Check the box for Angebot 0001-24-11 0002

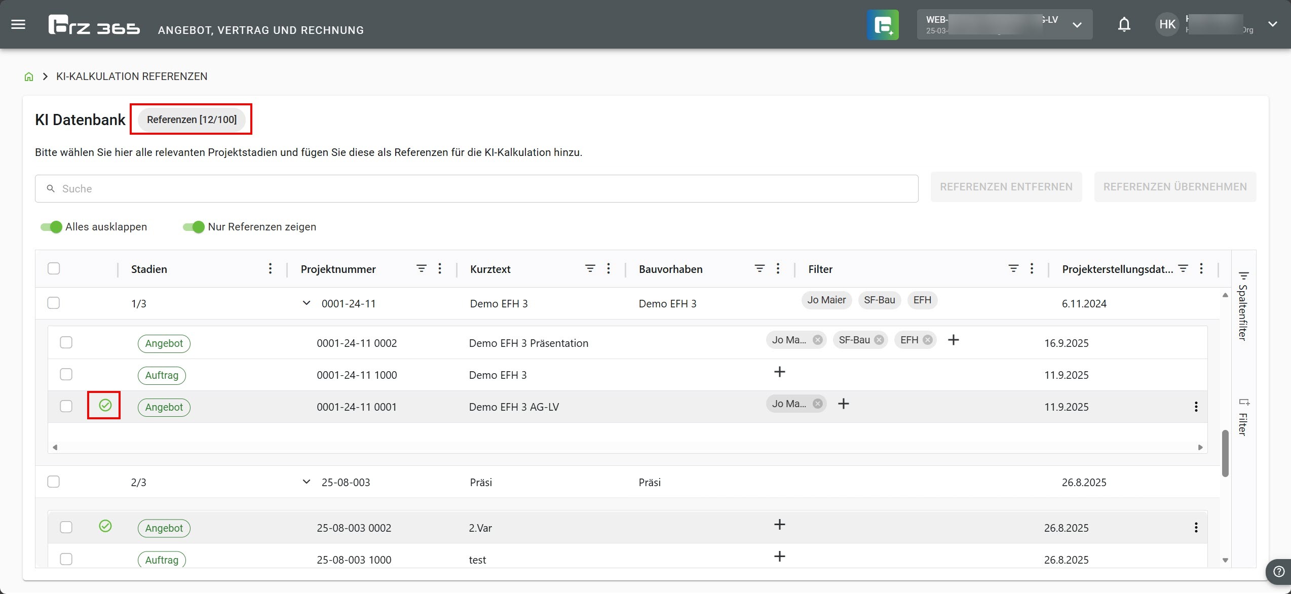(66, 343)
